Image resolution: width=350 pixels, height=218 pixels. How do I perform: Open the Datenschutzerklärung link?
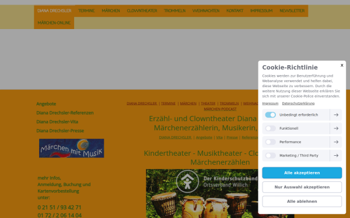(x=298, y=103)
